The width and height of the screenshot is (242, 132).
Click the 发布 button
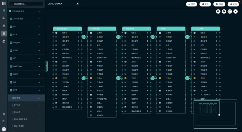[x=233, y=4]
